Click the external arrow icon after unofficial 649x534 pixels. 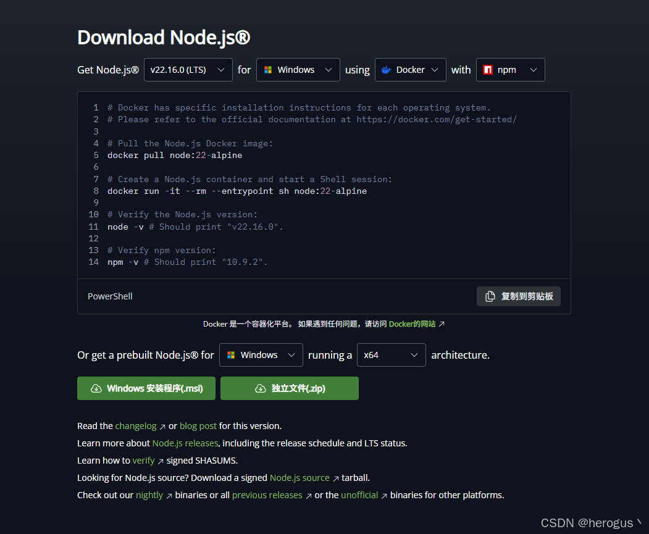384,496
